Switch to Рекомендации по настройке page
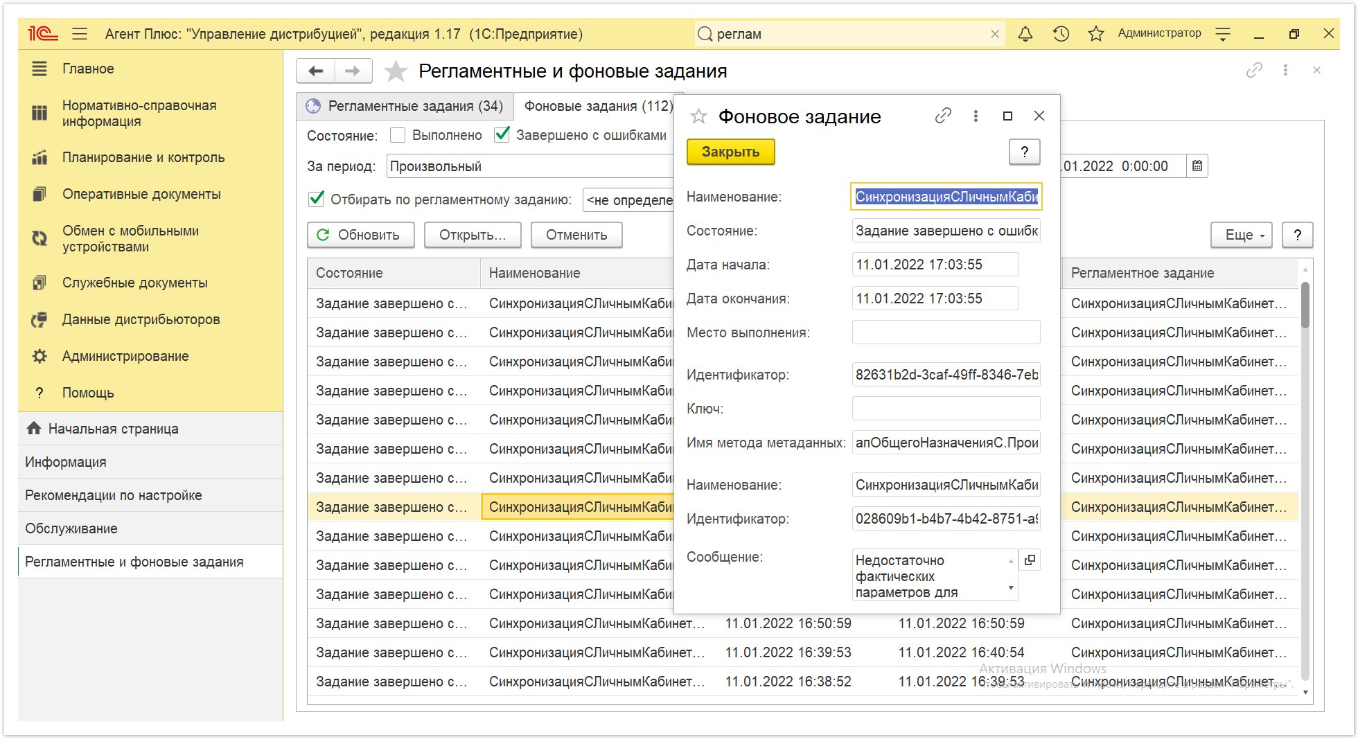The image size is (1358, 739). 150,495
